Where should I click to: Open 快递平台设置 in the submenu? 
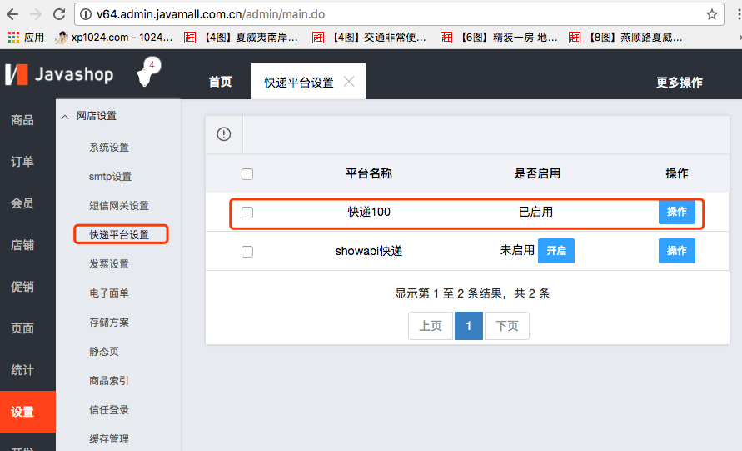pos(119,235)
